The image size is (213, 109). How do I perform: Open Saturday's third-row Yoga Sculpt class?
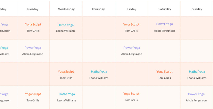[x=164, y=72]
